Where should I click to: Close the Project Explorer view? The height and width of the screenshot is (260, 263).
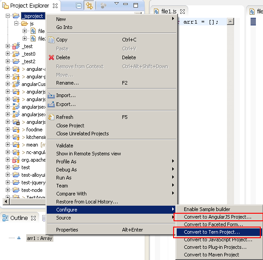point(55,6)
